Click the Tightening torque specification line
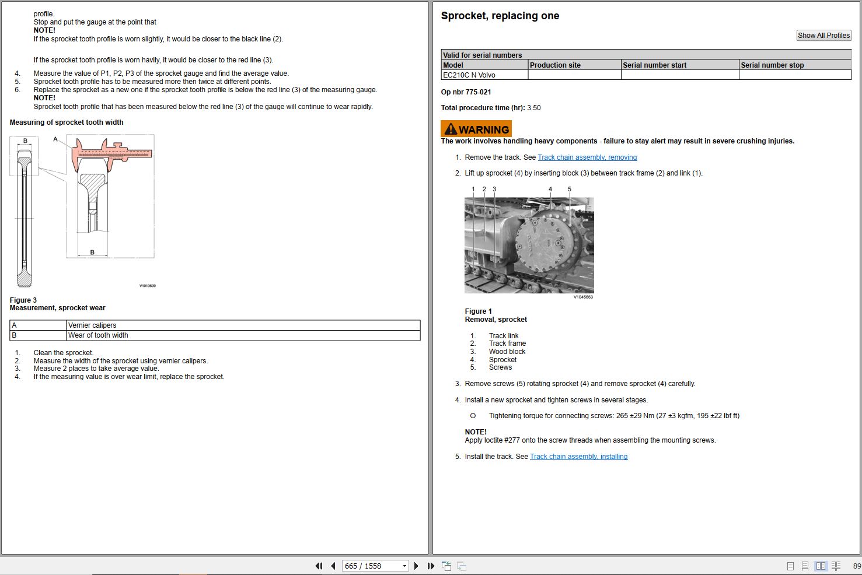This screenshot has width=862, height=575. pyautogui.click(x=614, y=416)
